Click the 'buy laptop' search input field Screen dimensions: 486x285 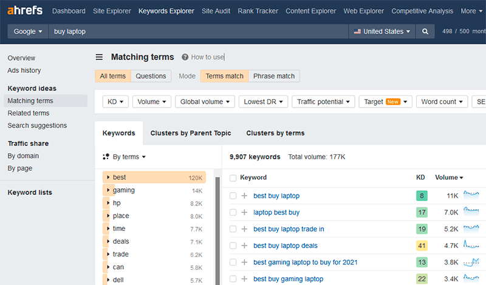199,32
